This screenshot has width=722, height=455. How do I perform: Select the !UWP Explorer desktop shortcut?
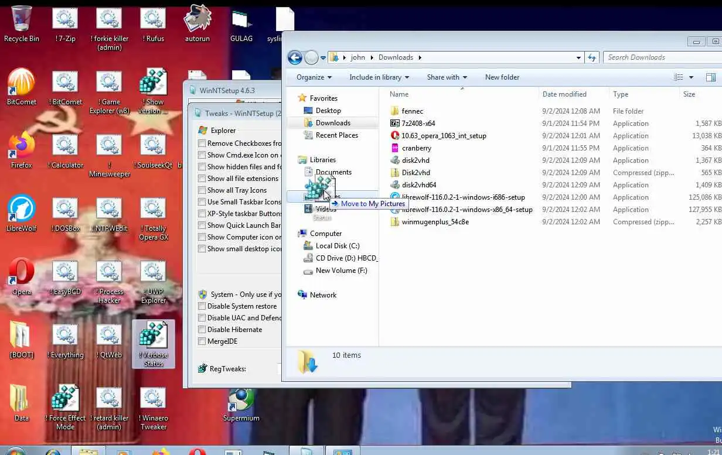[x=153, y=282]
